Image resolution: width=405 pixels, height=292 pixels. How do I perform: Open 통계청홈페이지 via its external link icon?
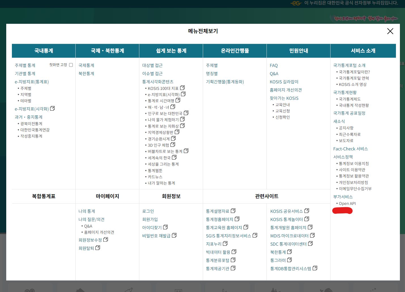coord(237,218)
